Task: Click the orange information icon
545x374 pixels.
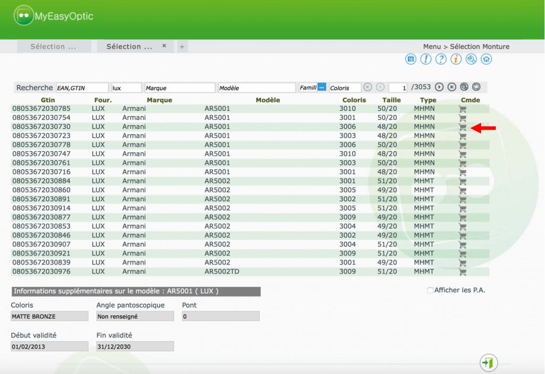Action: click(x=456, y=59)
